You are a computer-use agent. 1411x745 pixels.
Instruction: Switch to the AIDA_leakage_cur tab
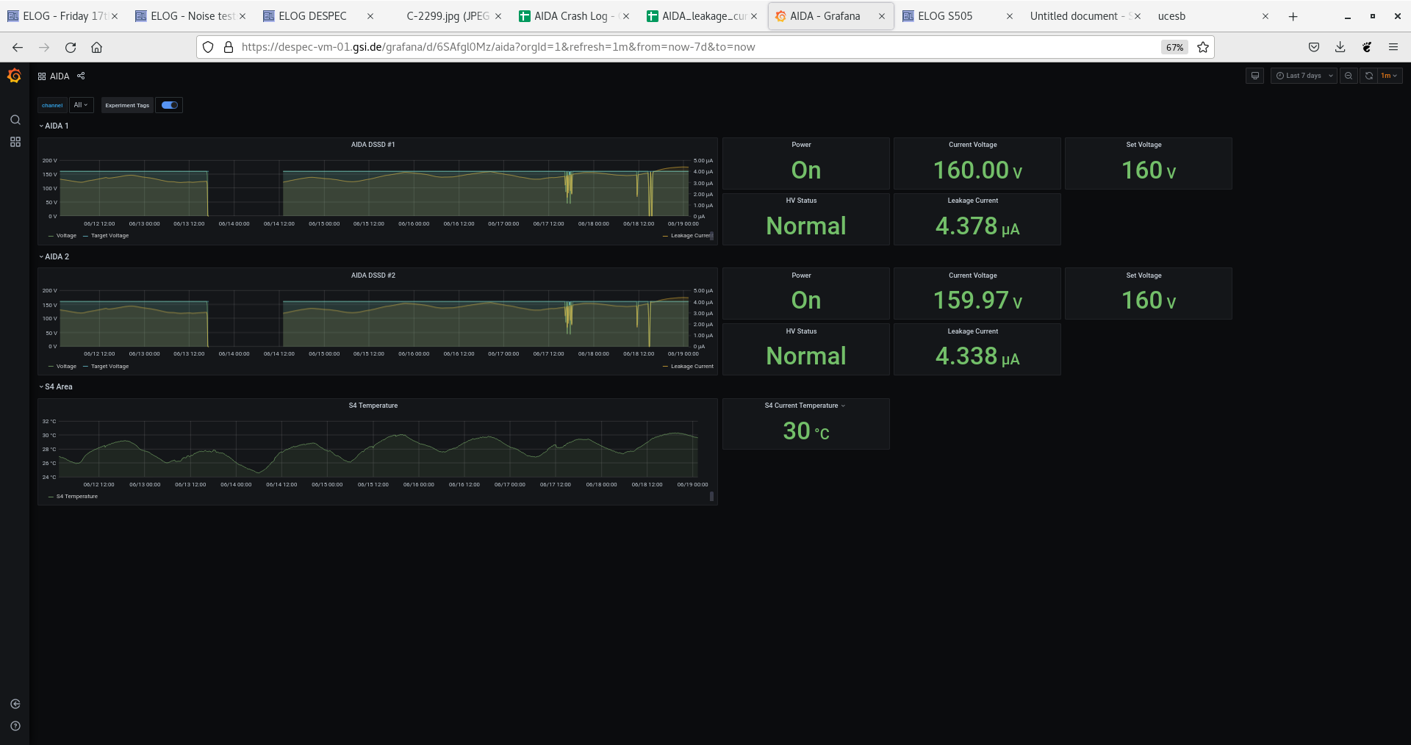click(702, 16)
